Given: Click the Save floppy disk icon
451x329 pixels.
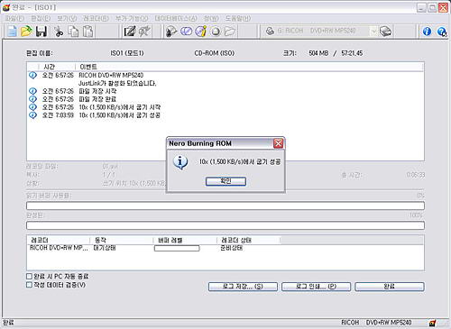Looking at the screenshot, I should 41,32.
